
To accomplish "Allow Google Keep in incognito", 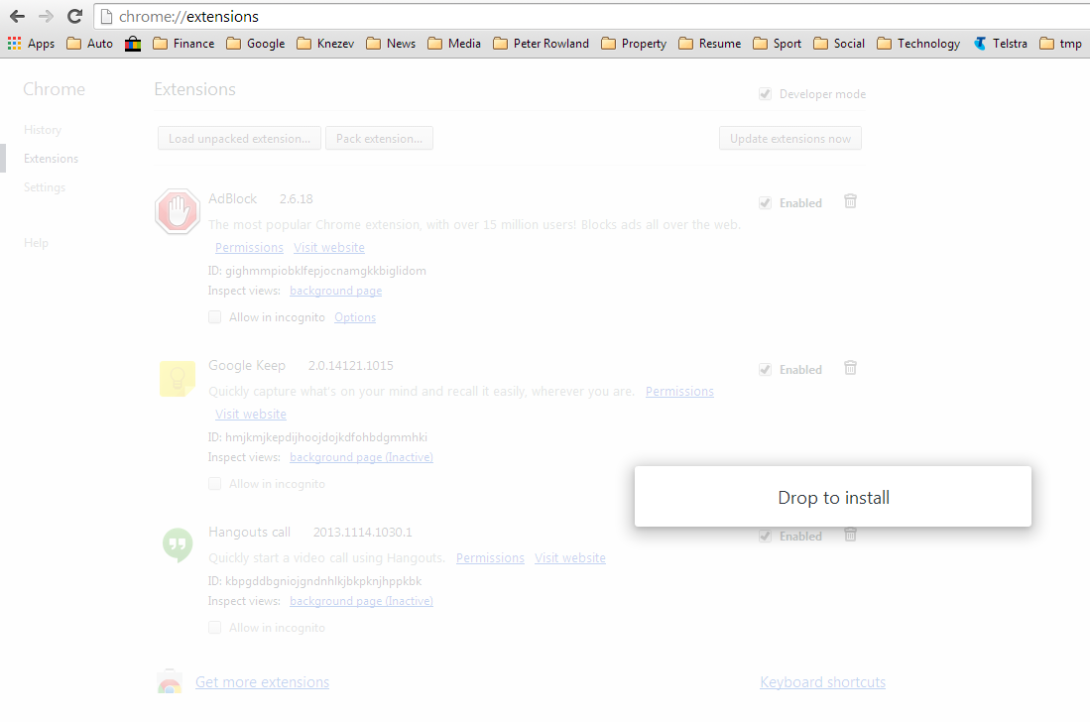I will [x=215, y=484].
